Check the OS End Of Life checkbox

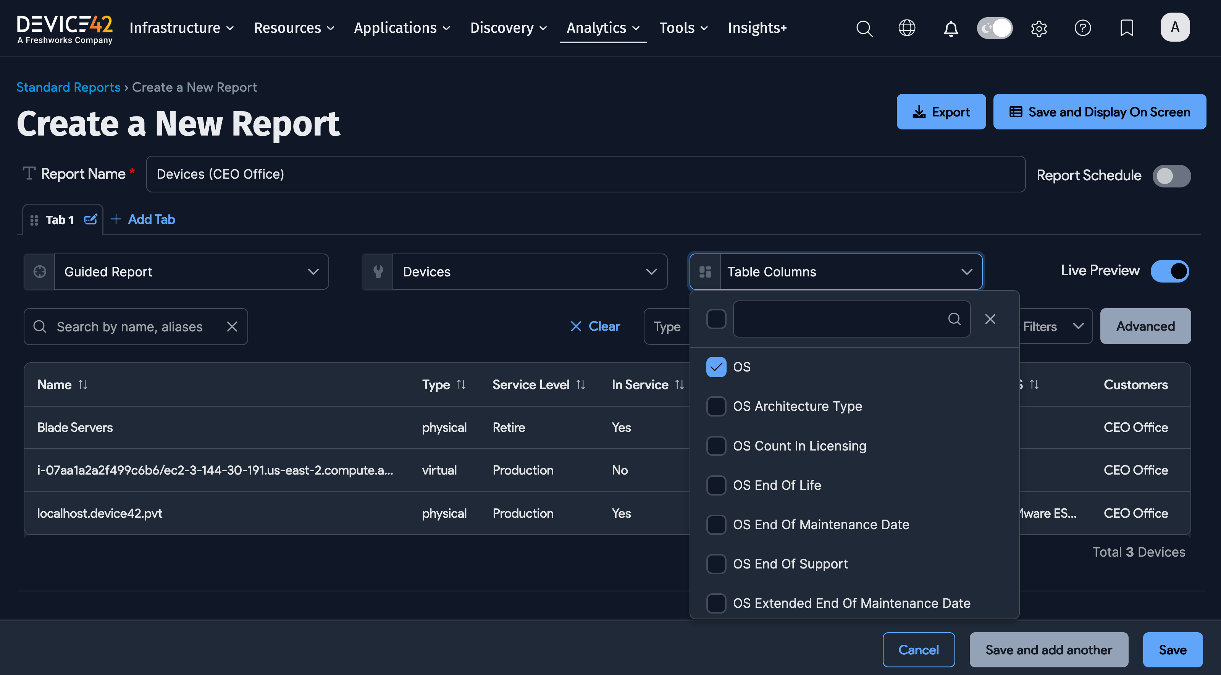[716, 485]
